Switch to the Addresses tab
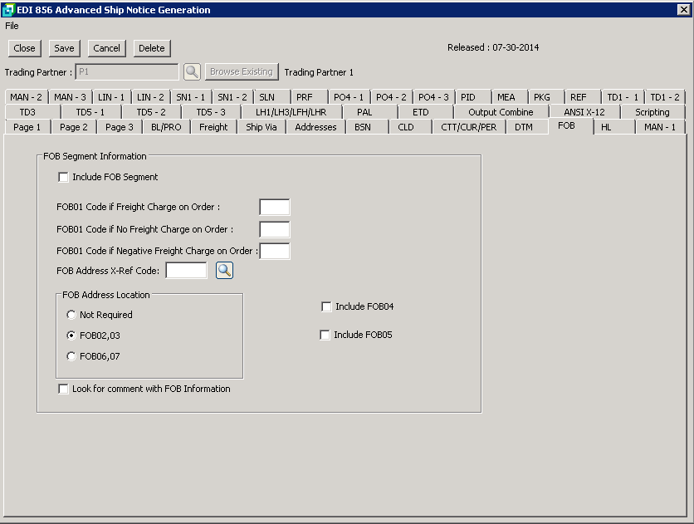The image size is (694, 524). click(315, 127)
